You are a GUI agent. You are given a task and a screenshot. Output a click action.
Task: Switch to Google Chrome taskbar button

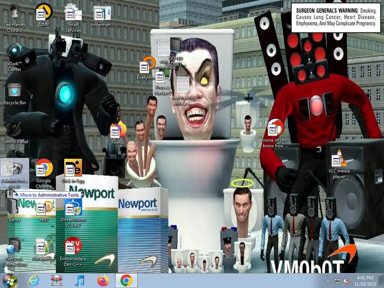click(126, 280)
